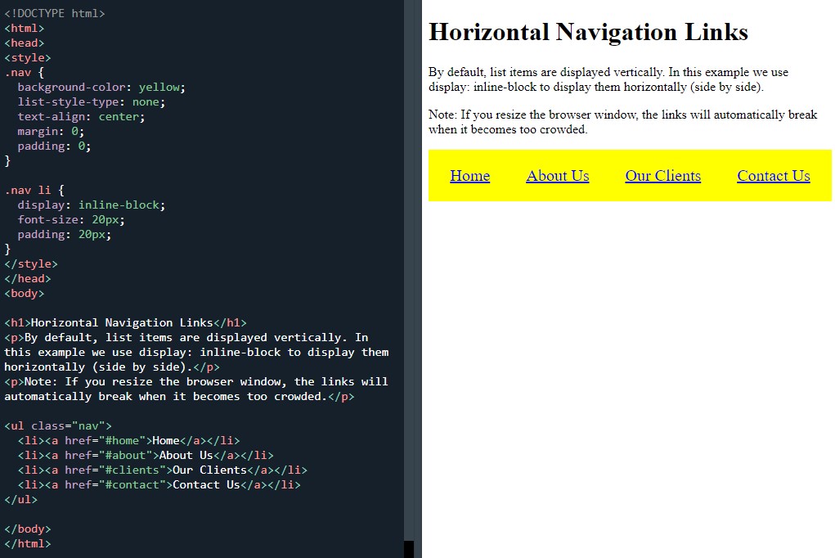Click the Contact Us link
Viewport: 835px width, 558px height.
coord(773,175)
